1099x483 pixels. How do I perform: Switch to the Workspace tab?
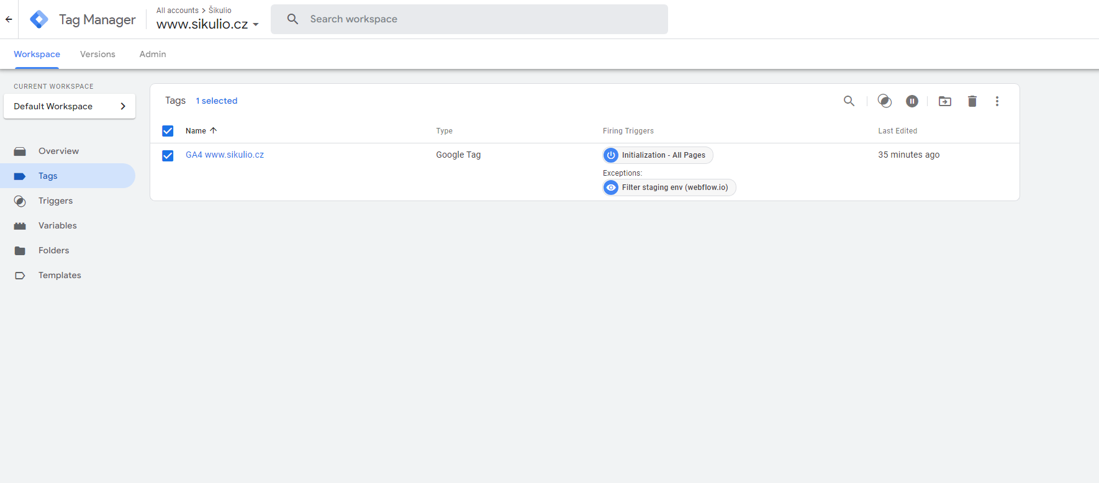pyautogui.click(x=37, y=54)
